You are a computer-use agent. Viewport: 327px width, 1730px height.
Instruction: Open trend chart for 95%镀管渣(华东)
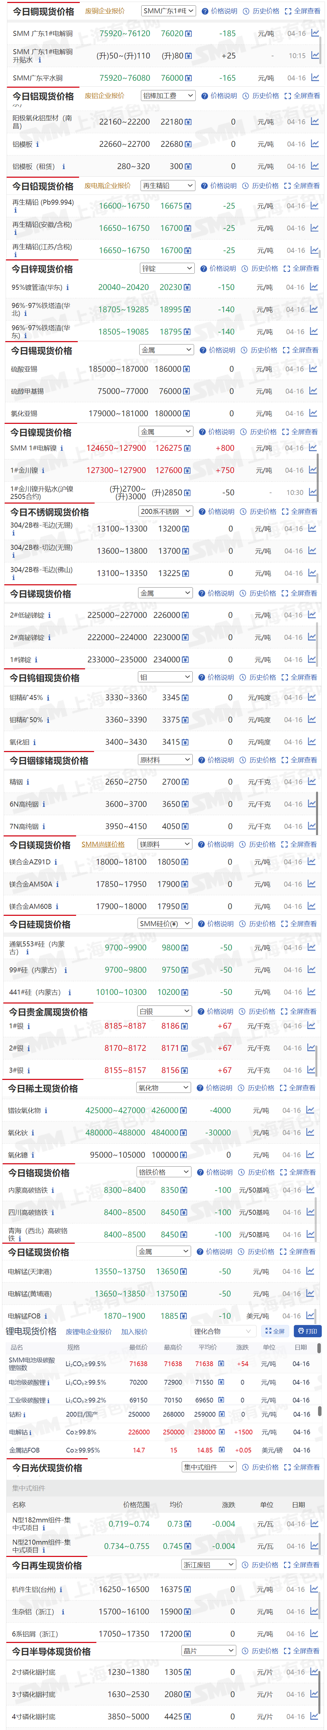(314, 287)
